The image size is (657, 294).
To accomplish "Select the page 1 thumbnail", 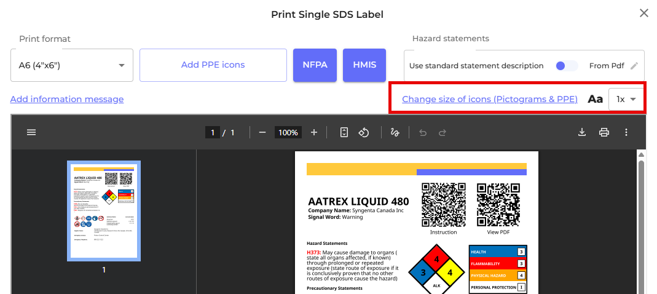I will (x=104, y=210).
